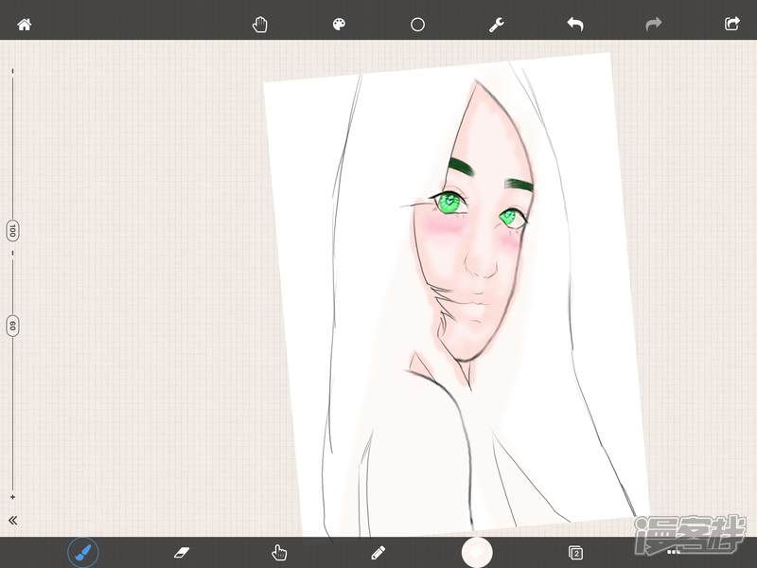Image resolution: width=757 pixels, height=568 pixels.
Task: Open the wrench settings menu
Action: click(x=496, y=25)
